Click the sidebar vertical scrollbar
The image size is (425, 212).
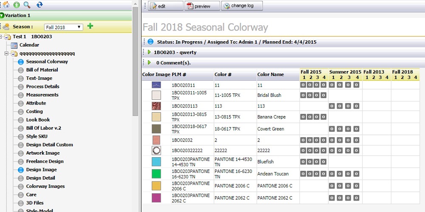point(135,61)
